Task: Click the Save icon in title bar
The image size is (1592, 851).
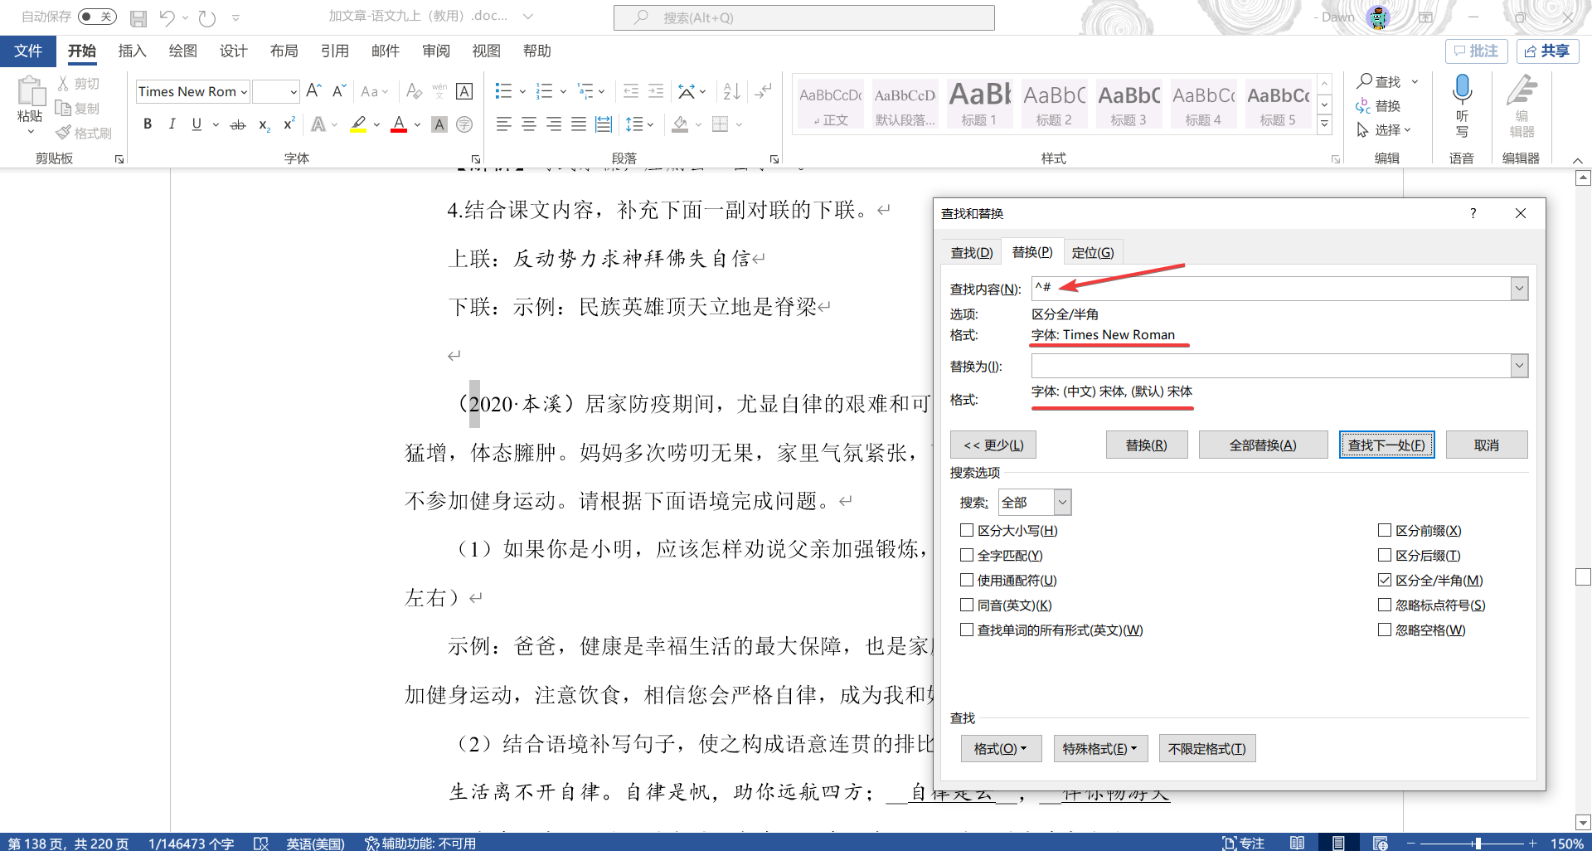Action: (138, 17)
